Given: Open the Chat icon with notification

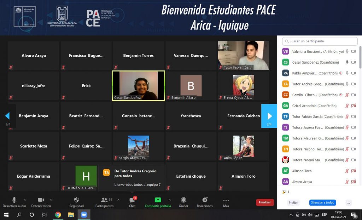Looking at the screenshot, I should tap(132, 200).
